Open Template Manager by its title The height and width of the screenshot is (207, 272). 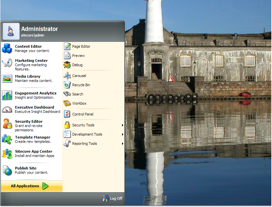point(32,137)
